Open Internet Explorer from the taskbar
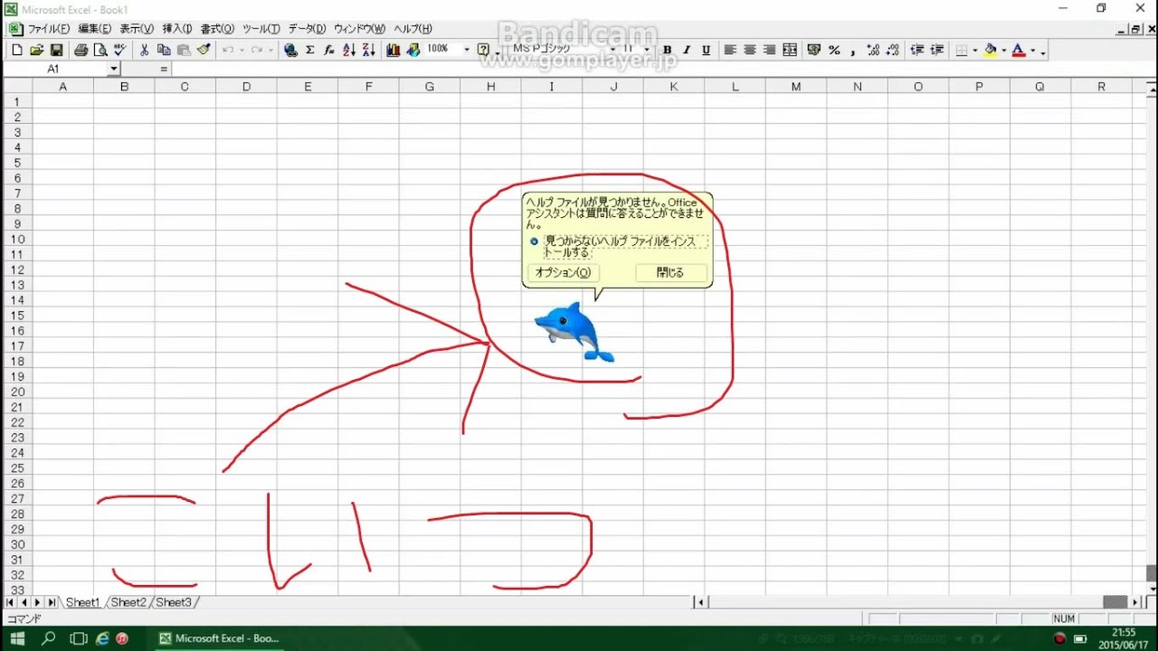 tap(101, 638)
